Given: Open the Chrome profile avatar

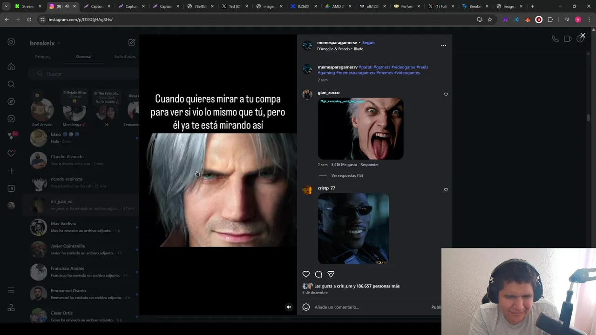Looking at the screenshot, I should click(578, 20).
